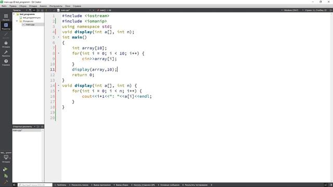Select test_programm.pro in project tree
This screenshot has height=187, width=333.
pos(31,18)
